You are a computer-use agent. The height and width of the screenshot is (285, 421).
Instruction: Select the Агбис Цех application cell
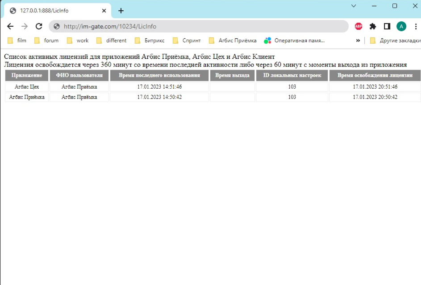[27, 87]
